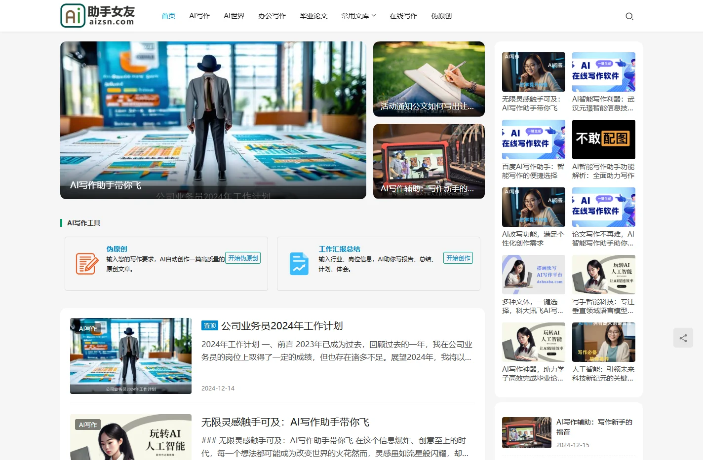Open sidebar link 多种文体,一键选择
703x460 pixels.
(x=533, y=306)
